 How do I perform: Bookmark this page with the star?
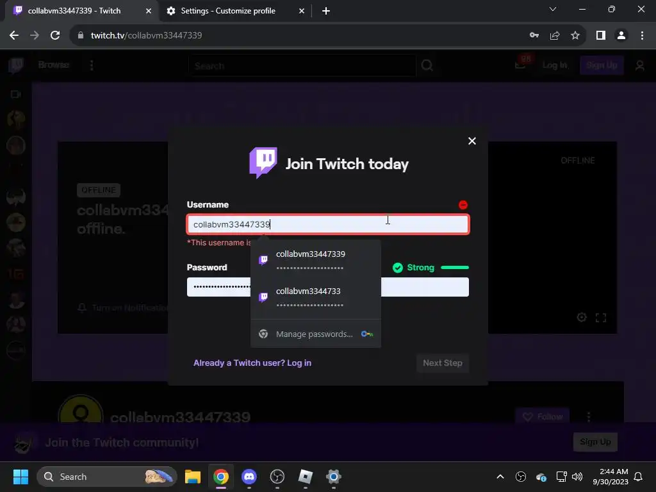575,36
